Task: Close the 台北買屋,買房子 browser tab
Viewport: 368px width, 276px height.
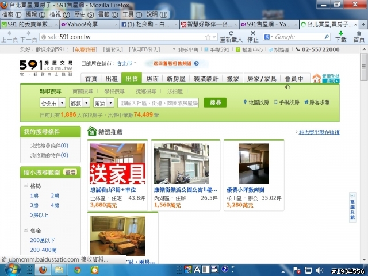Action: click(355, 24)
